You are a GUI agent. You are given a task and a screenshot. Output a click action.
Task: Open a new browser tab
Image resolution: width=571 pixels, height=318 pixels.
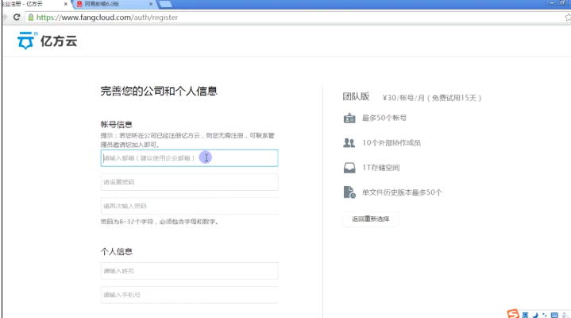pyautogui.click(x=165, y=5)
